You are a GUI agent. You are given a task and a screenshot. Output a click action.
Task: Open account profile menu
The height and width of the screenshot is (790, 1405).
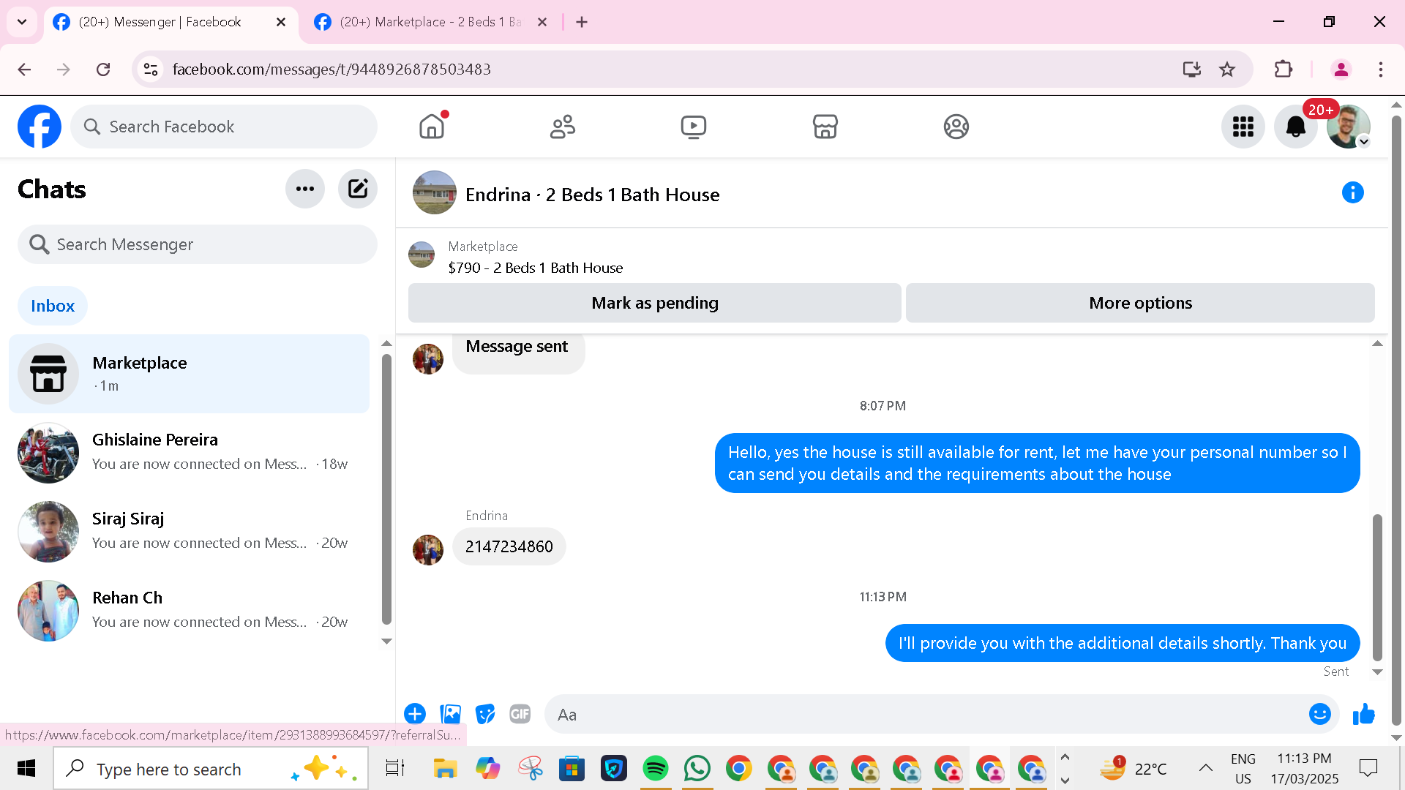[x=1348, y=127]
